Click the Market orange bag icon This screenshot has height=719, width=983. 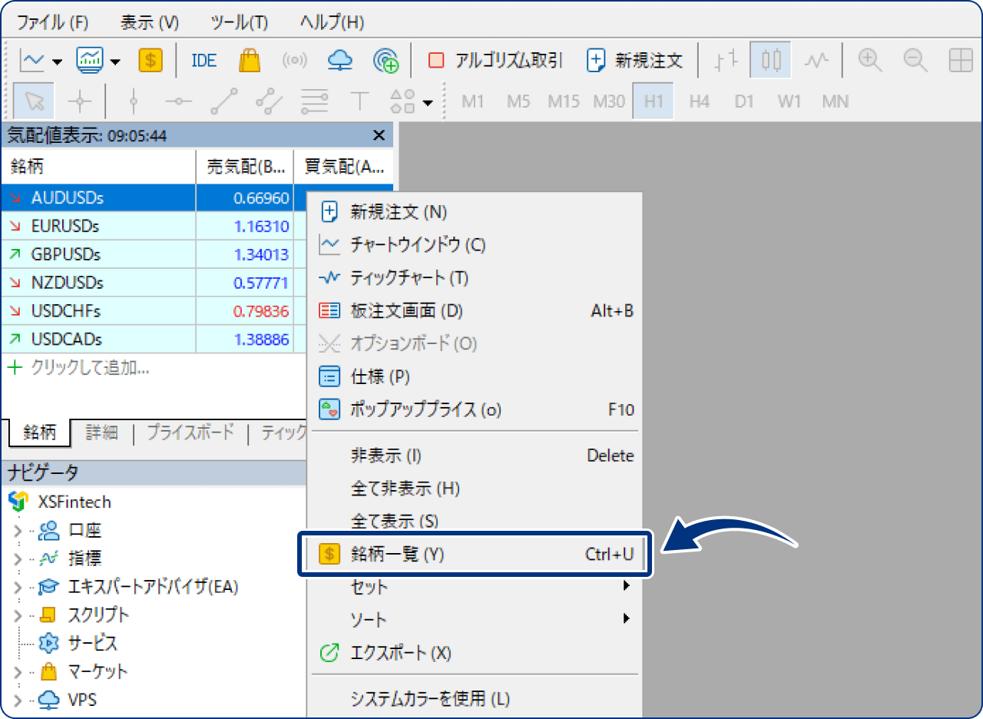tap(249, 60)
